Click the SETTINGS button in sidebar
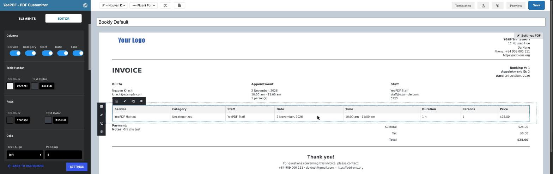Image resolution: width=553 pixels, height=174 pixels. (x=77, y=167)
